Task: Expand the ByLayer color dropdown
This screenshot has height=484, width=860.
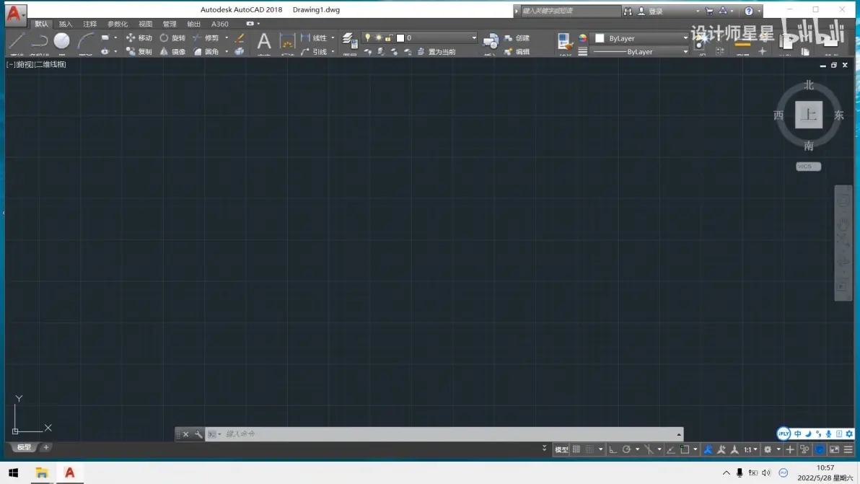Action: (685, 38)
